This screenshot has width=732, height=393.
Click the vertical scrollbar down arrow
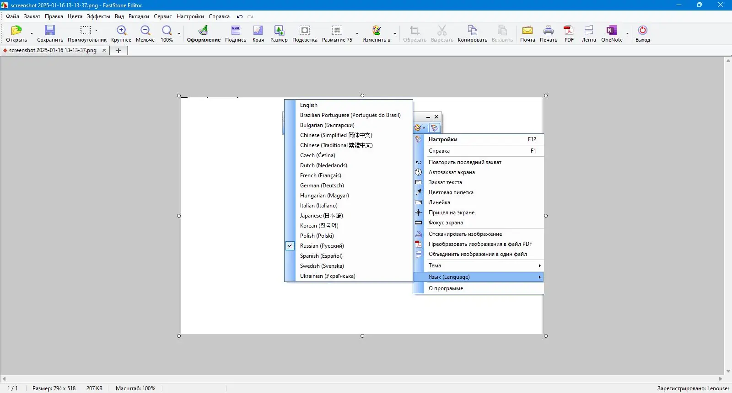pyautogui.click(x=728, y=372)
